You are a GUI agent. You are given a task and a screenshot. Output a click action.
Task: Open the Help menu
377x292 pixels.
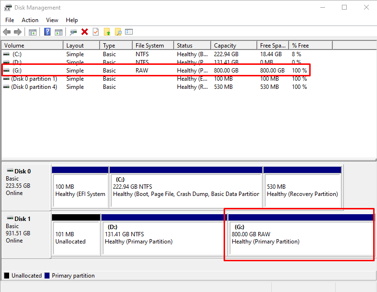[72, 20]
